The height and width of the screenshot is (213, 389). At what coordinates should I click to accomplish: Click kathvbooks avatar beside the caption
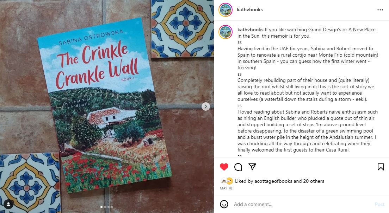pos(225,32)
